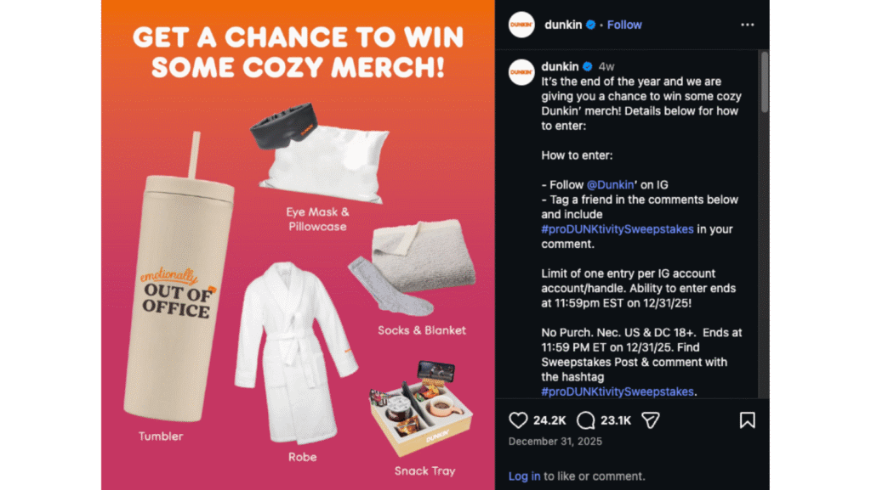Click the December 31, 2025 post date

tap(555, 442)
